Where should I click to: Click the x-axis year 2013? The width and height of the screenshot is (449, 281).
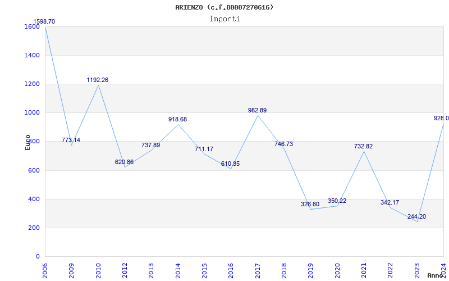pos(151,271)
